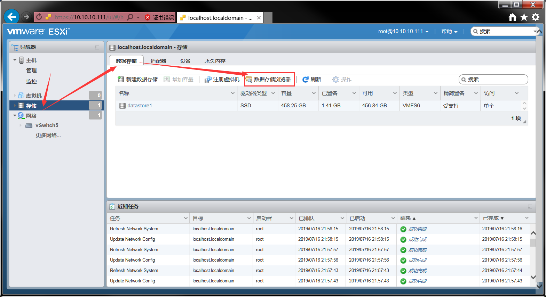Collapse the 主机 host tree node
Viewport: 546px width, 297px height.
click(x=15, y=60)
